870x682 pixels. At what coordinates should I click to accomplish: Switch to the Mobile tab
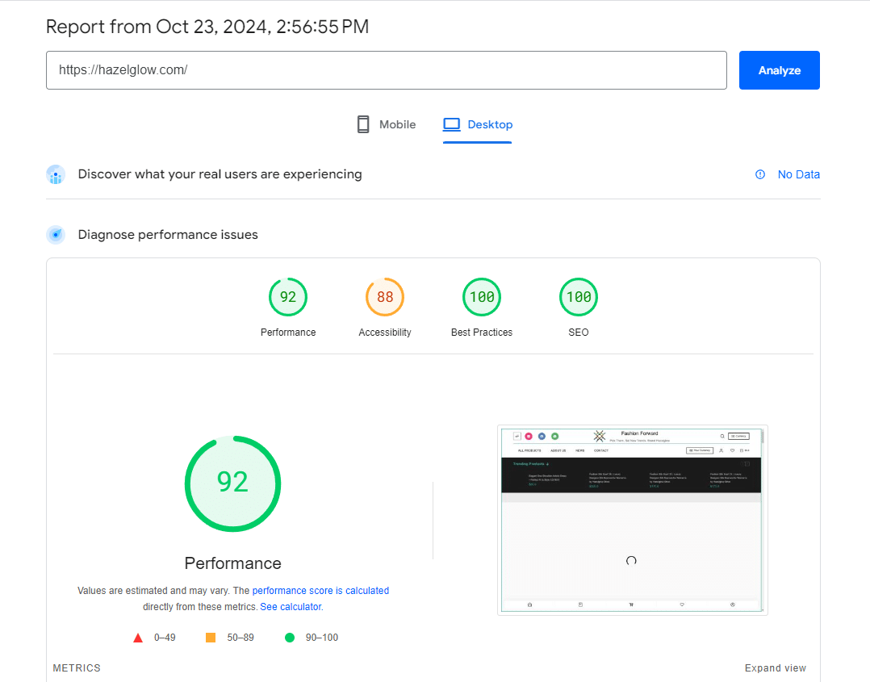387,124
